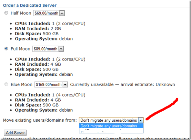Select the Half Moon radio button
Image resolution: width=191 pixels, height=140 pixels.
coord(6,13)
